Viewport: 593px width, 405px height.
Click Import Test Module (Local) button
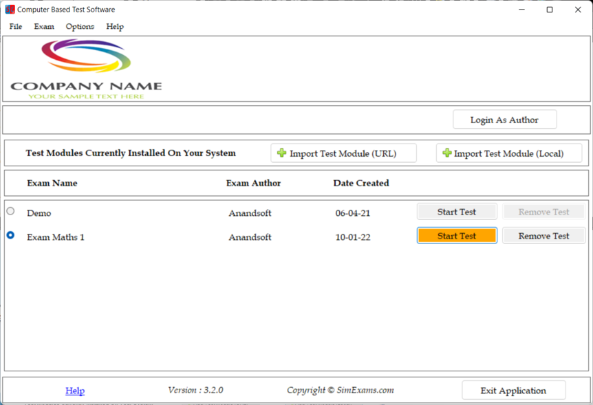(x=508, y=153)
